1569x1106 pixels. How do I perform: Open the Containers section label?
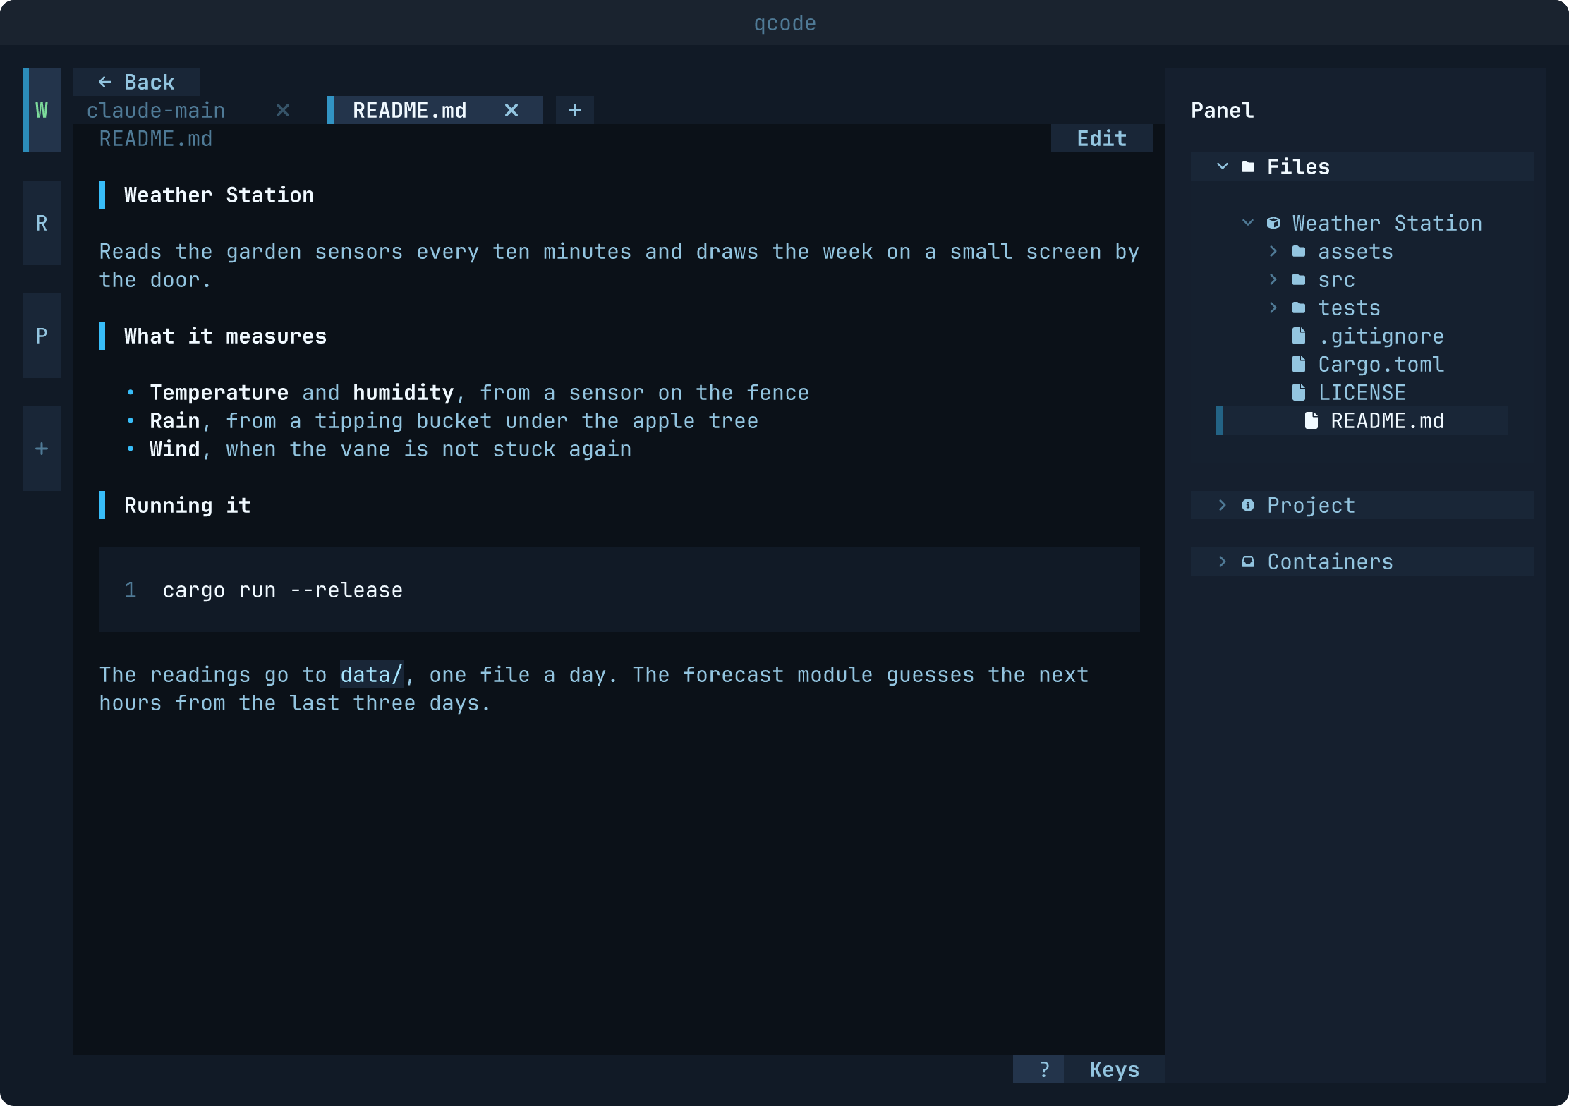(x=1331, y=561)
